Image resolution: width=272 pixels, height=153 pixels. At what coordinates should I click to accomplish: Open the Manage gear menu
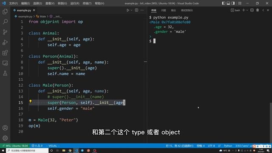tap(5, 138)
